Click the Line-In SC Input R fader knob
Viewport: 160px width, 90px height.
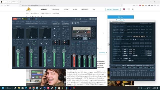tap(18, 51)
